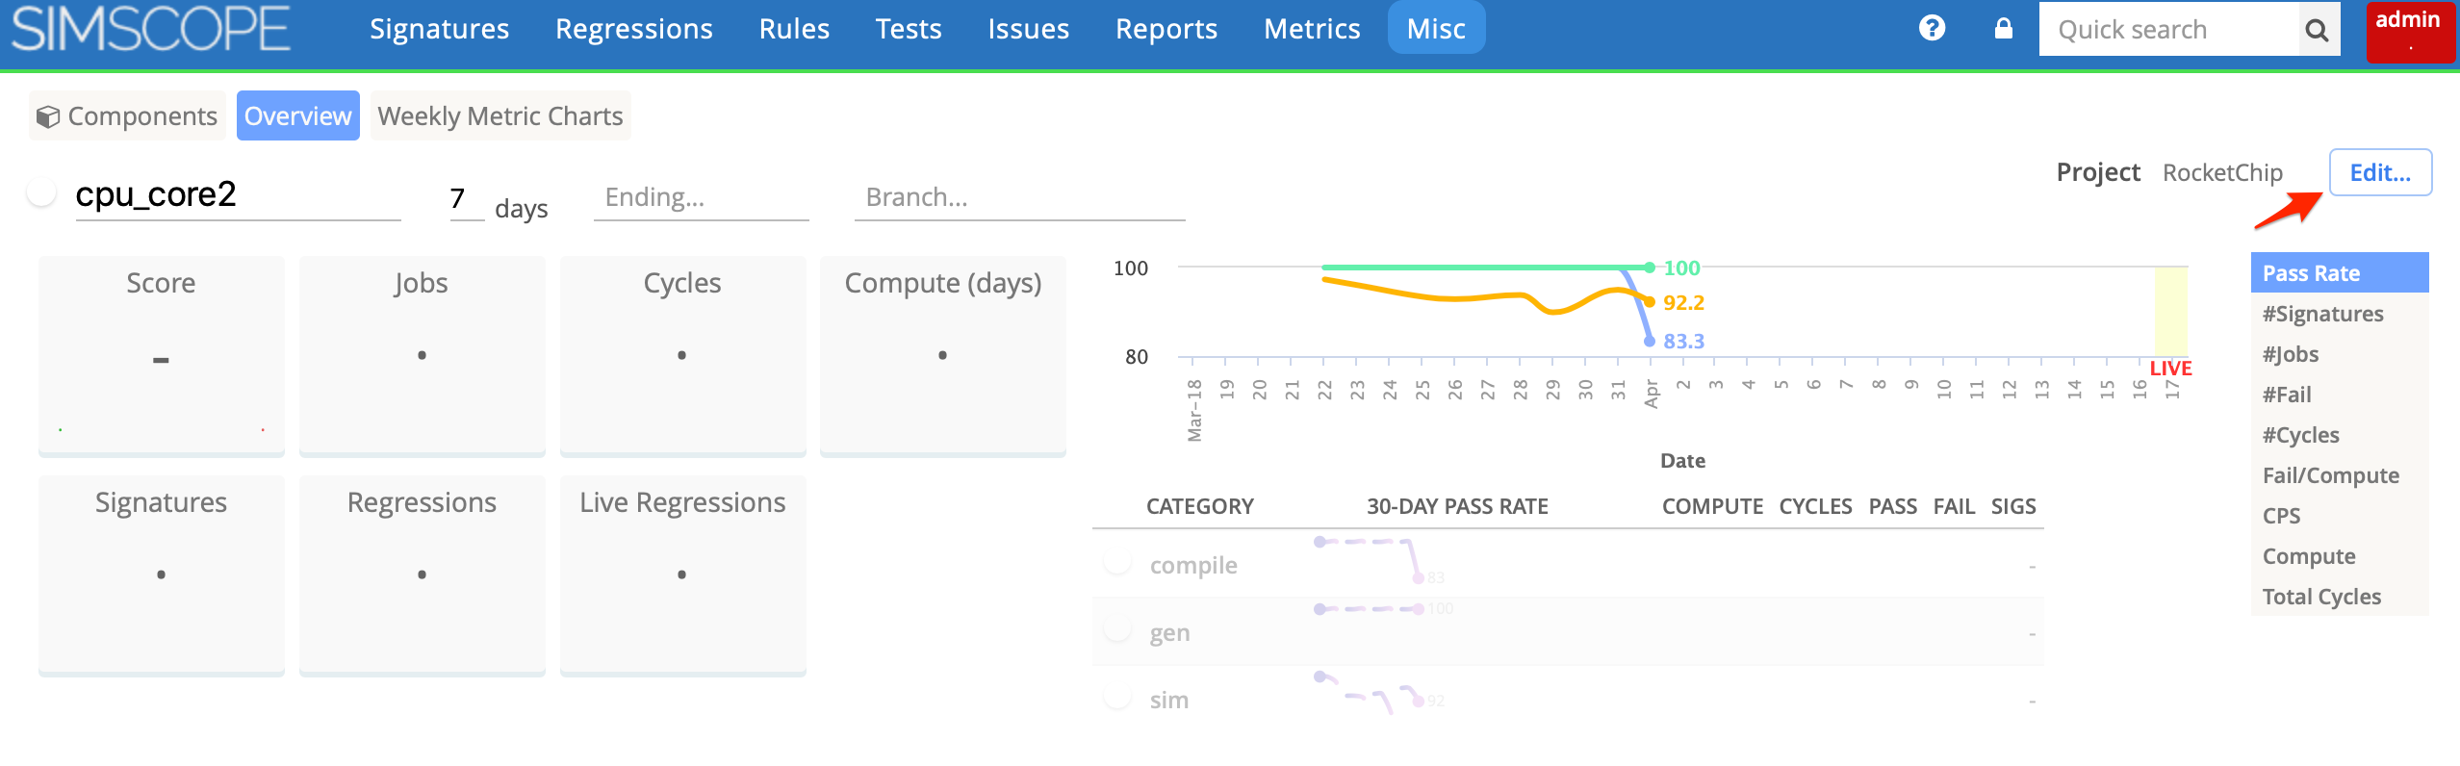2460x766 pixels.
Task: Click the sim category row label
Action: click(x=1168, y=700)
